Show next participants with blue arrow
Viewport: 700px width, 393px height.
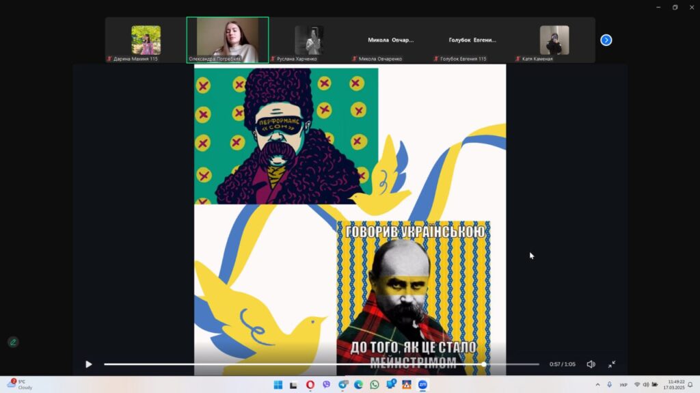[x=606, y=40]
